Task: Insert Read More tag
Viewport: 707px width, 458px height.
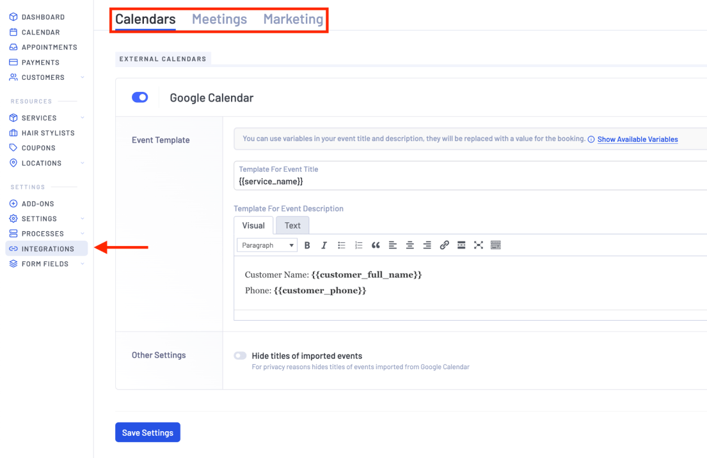Action: coord(461,245)
